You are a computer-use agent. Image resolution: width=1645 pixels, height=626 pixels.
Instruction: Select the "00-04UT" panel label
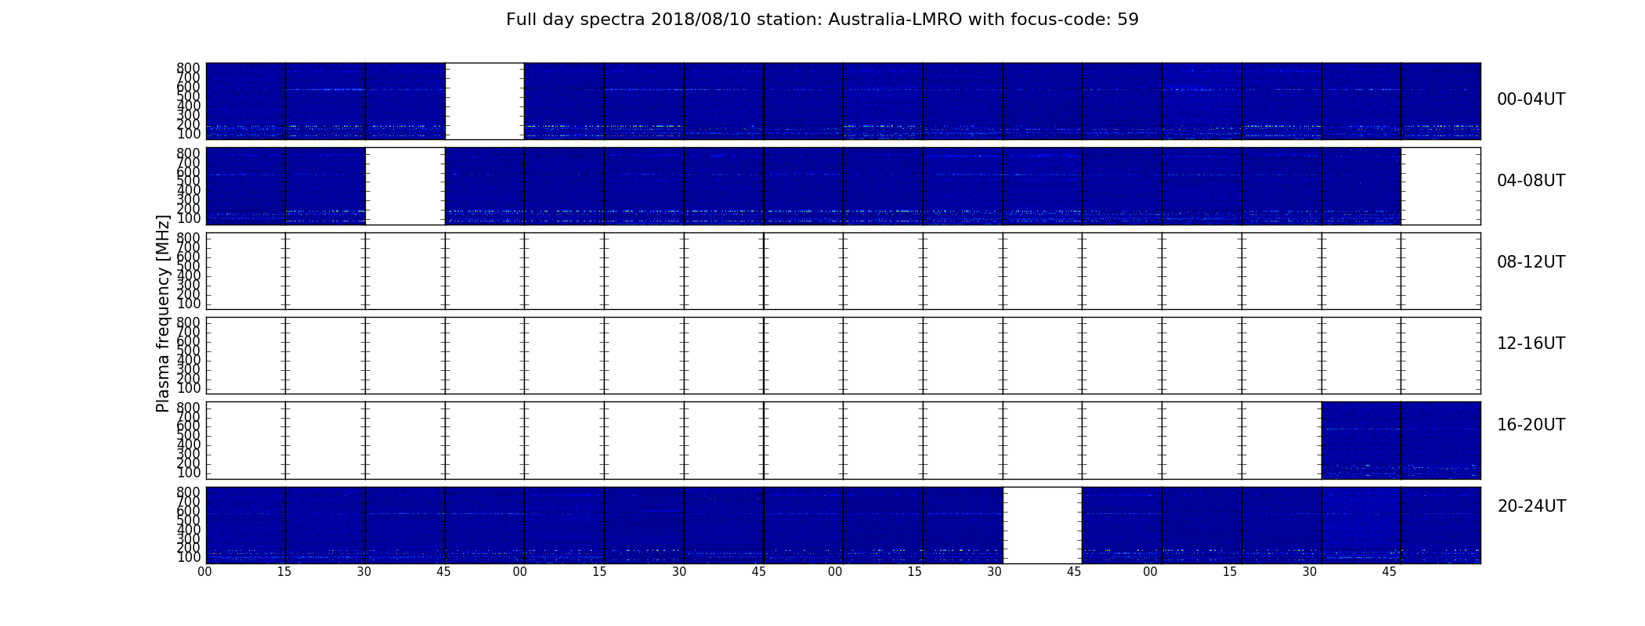click(1531, 99)
